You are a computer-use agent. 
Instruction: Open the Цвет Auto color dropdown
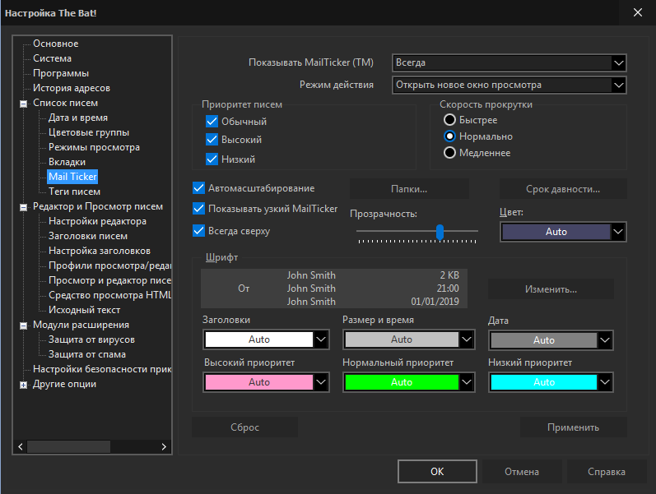[563, 232]
